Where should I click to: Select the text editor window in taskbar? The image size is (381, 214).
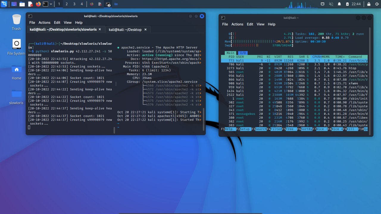[100, 4]
